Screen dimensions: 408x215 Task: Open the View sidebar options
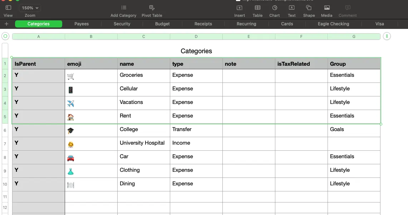8,8
